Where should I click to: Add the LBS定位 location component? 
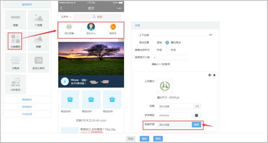(x=16, y=84)
